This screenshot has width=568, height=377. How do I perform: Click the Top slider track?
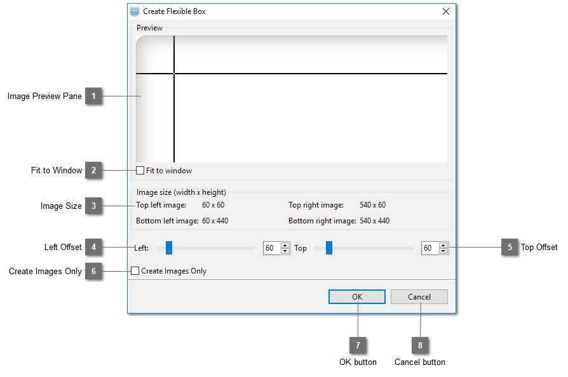click(364, 248)
